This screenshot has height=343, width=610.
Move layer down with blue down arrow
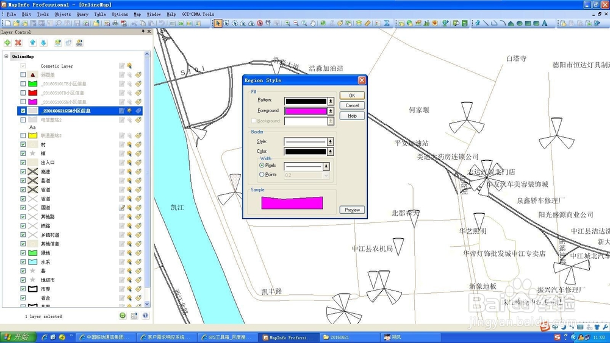pyautogui.click(x=43, y=43)
